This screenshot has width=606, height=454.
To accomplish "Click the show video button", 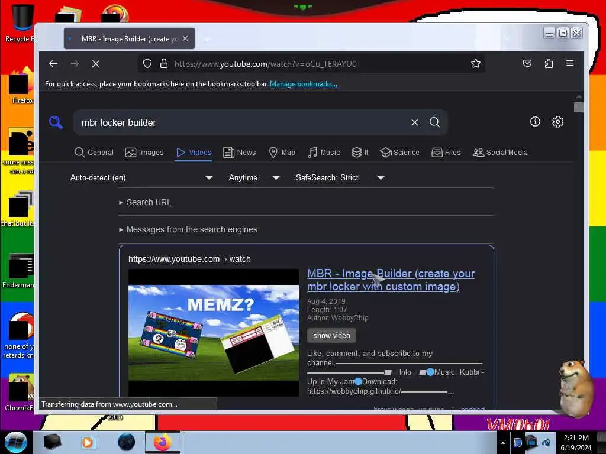I will pyautogui.click(x=331, y=336).
